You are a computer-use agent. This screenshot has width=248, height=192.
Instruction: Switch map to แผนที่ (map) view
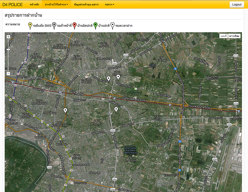coord(223,36)
